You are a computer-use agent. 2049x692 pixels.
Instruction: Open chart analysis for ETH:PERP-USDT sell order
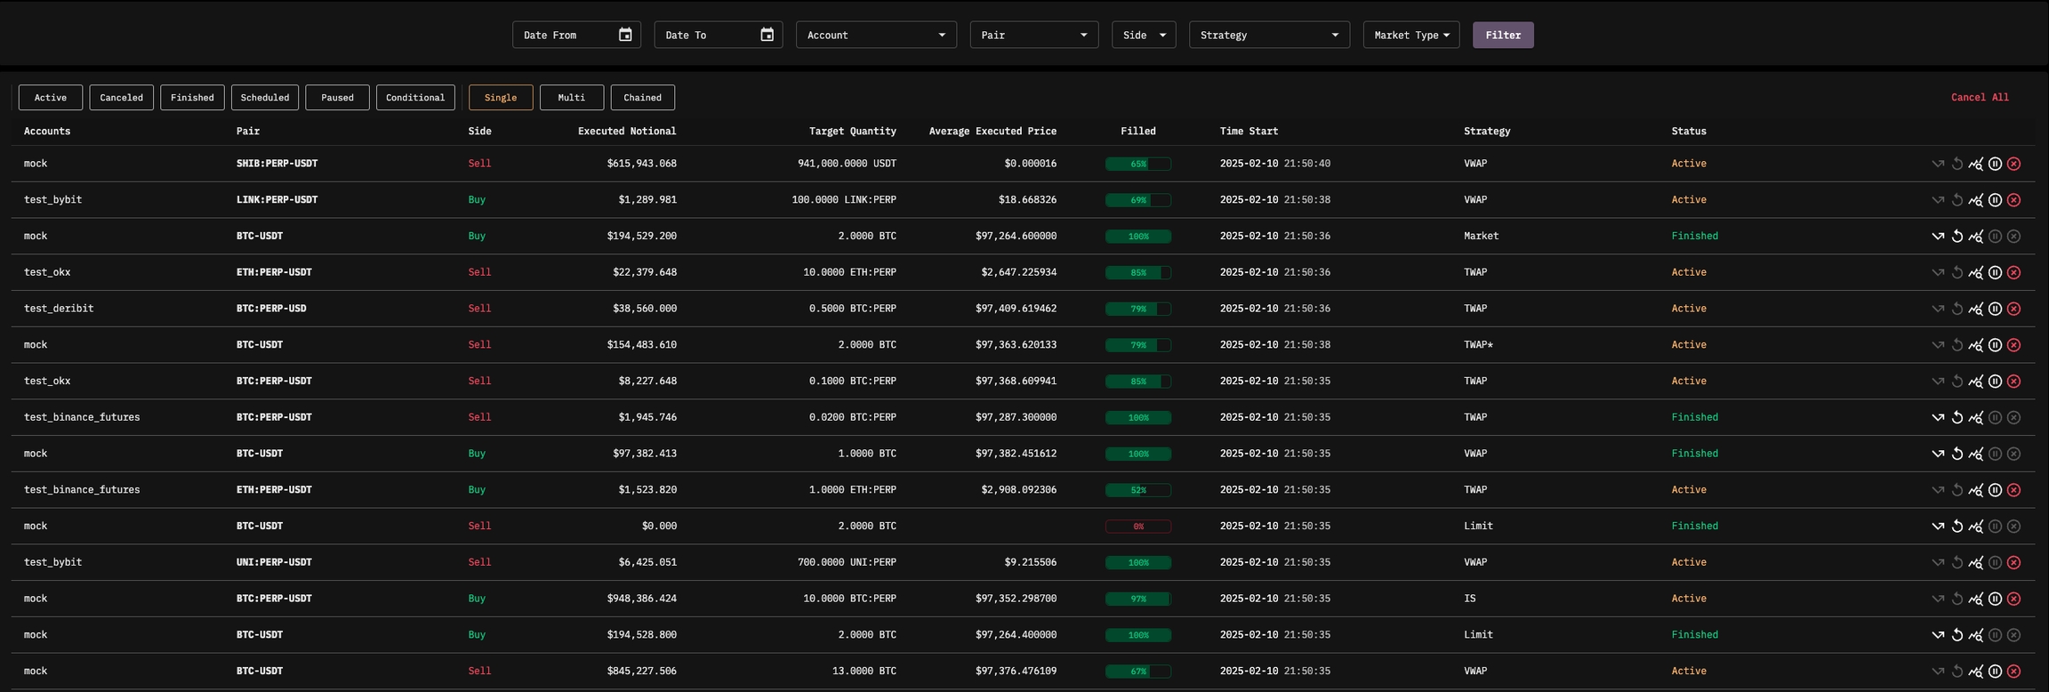[1975, 273]
